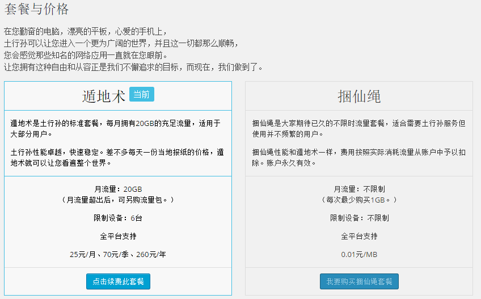The image size is (481, 299).
Task: Click the 25元/月、70元/季、260元/年 price line
Action: [x=118, y=254]
